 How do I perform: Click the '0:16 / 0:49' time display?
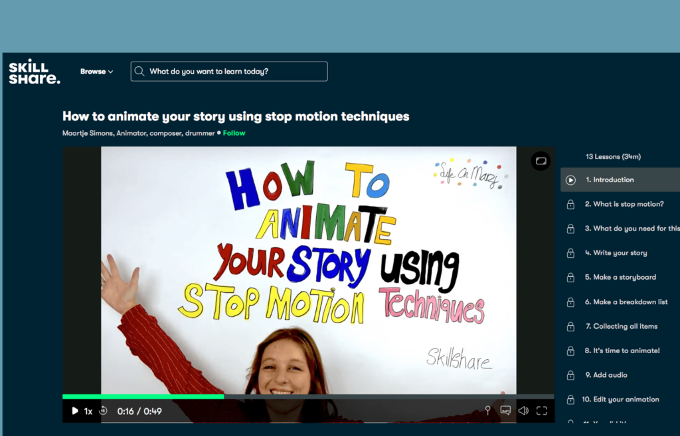pyautogui.click(x=139, y=411)
